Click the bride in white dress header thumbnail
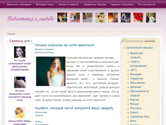The image size is (166, 125). 151,17
